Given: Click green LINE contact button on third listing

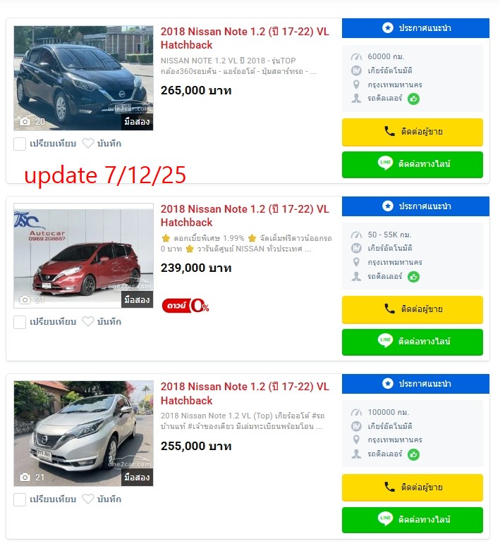Looking at the screenshot, I should [412, 519].
